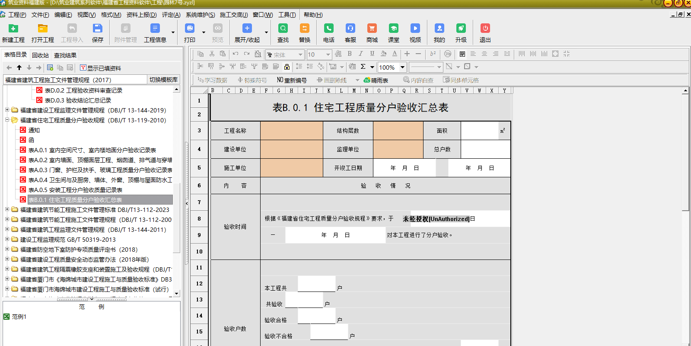This screenshot has width=691, height=346.
Task: Click the 新建工程 (new project) icon
Action: click(x=13, y=29)
